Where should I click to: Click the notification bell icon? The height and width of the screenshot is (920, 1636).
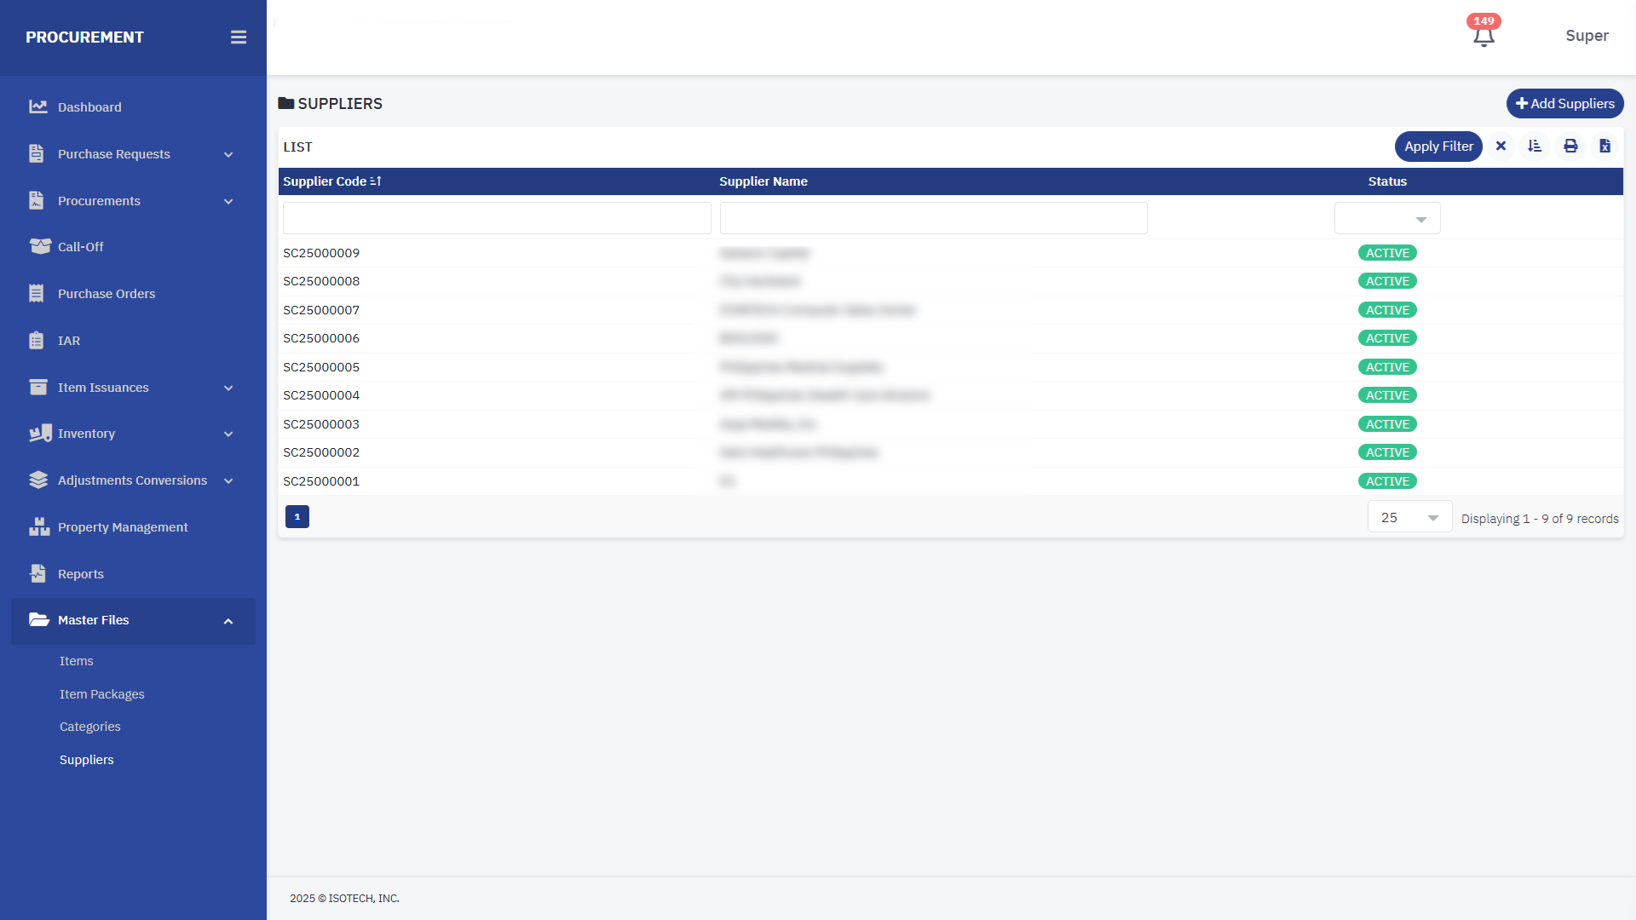pyautogui.click(x=1483, y=37)
